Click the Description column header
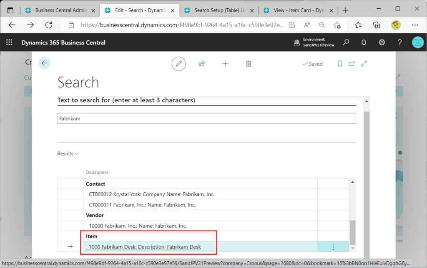Image resolution: width=427 pixels, height=268 pixels. tap(97, 172)
